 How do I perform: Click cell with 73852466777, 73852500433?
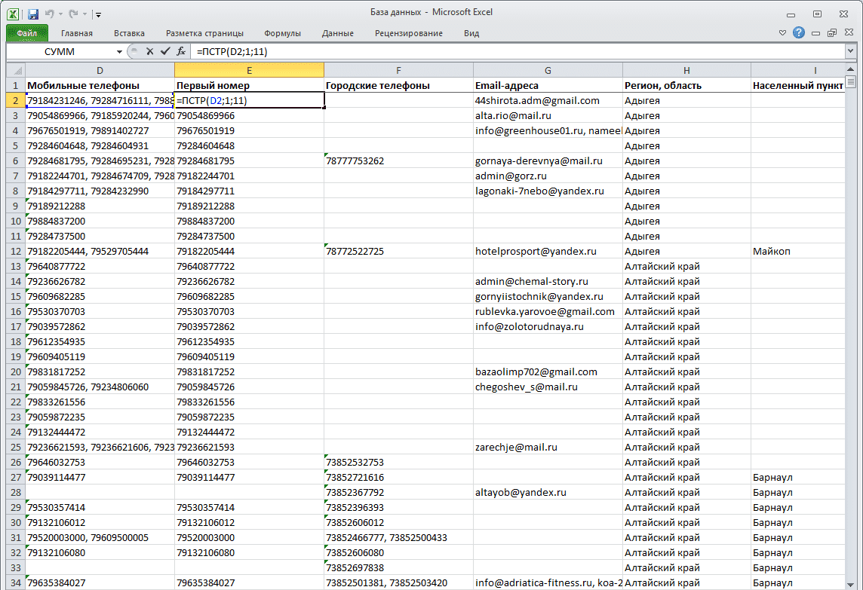click(x=398, y=538)
